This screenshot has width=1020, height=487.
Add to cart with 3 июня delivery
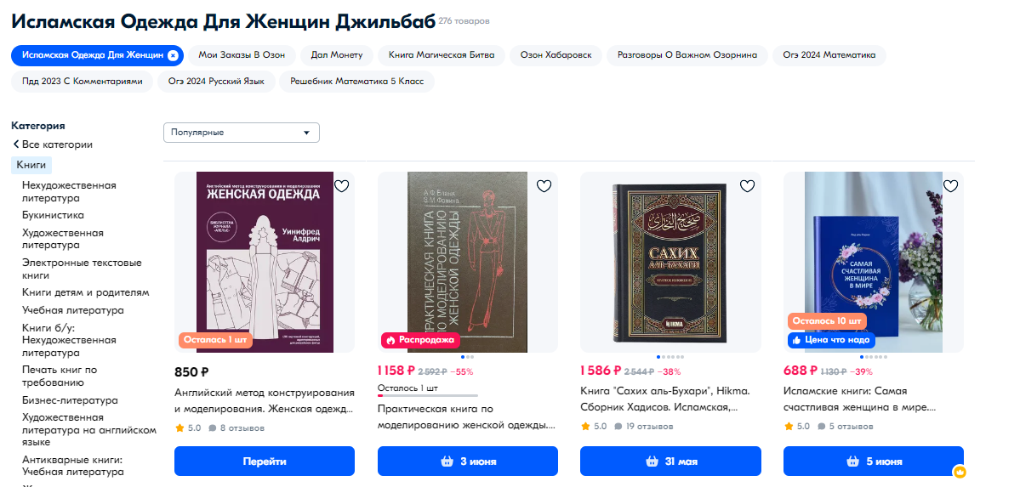click(468, 461)
